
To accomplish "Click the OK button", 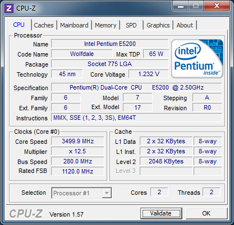I will 207,213.
